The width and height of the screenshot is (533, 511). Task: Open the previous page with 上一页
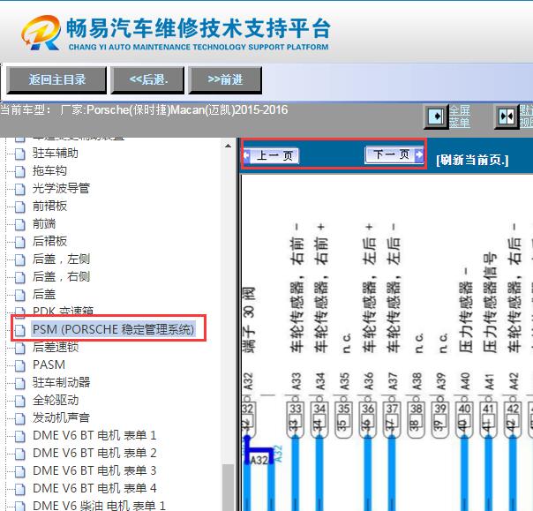[271, 155]
